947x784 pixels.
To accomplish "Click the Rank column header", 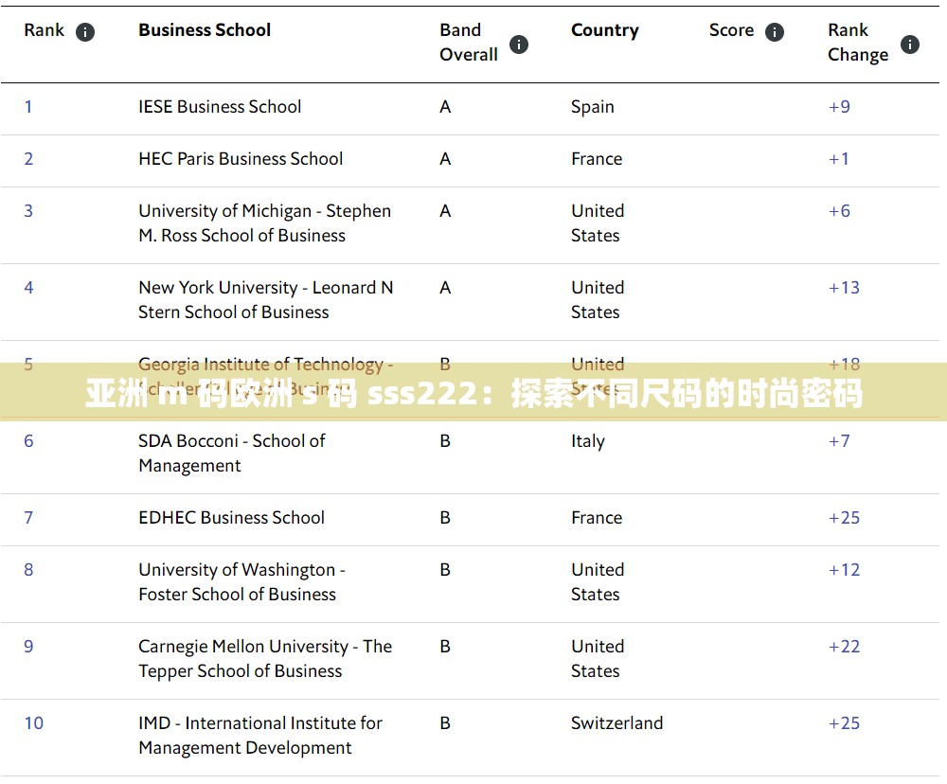I will coord(44,29).
